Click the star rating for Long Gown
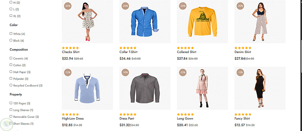This screenshot has height=131, width=302. tap(185, 114)
